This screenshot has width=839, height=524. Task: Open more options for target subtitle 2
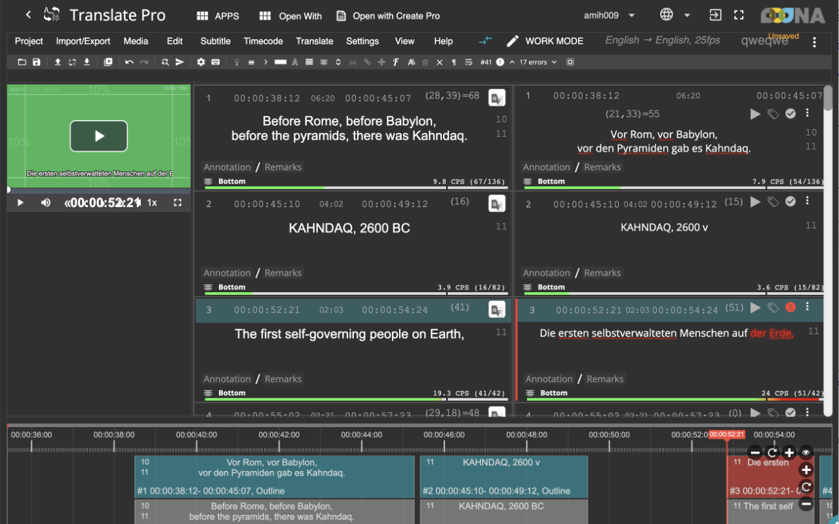(808, 202)
